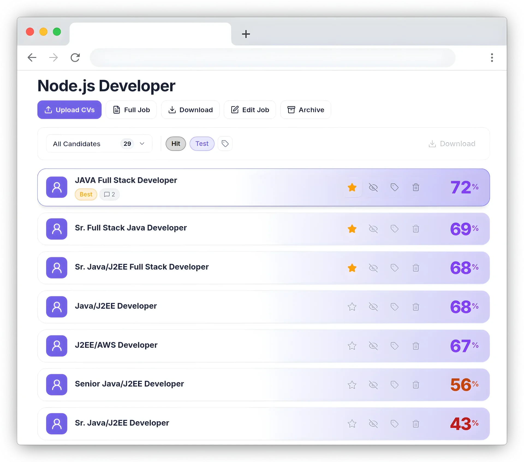
Task: Click the Download button beside Full Job
Action: tap(190, 110)
